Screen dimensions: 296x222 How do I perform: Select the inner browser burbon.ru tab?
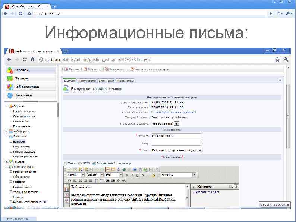click(x=34, y=51)
